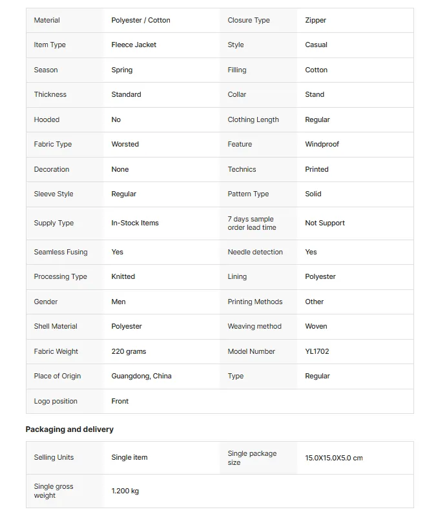Click the 15.0X15.0X5.0 cm package size

click(x=334, y=458)
